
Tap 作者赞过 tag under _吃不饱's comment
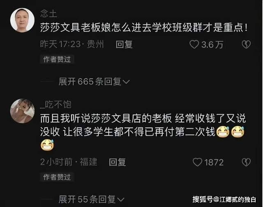57,177
